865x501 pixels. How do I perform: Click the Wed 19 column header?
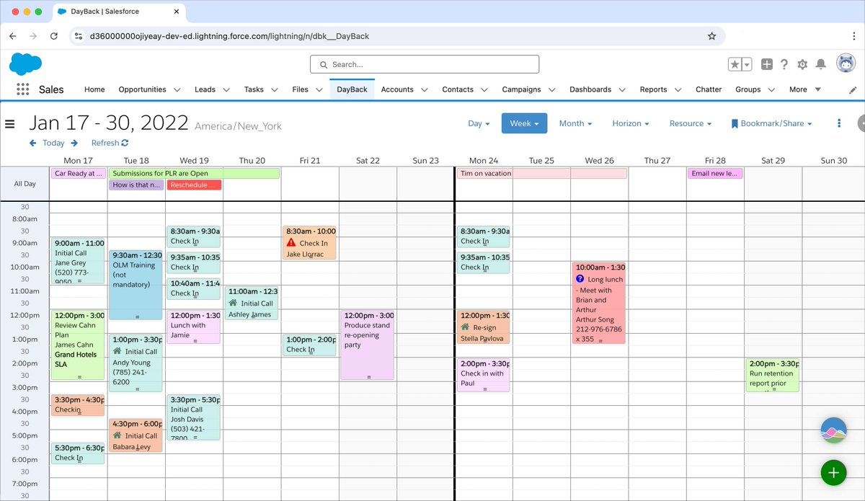tap(194, 161)
